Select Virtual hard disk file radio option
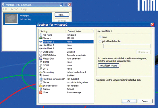Screen dimensions: 158x108 [x=100, y=41]
